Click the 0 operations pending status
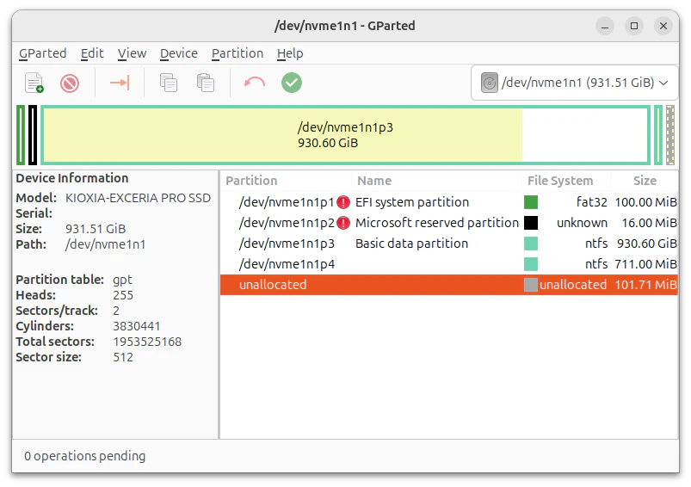Viewport: 691px width, 487px height. pyautogui.click(x=84, y=456)
